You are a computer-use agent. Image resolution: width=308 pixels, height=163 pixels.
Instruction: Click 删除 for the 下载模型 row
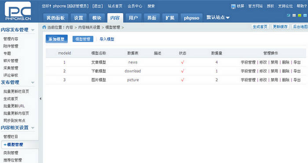(286, 71)
